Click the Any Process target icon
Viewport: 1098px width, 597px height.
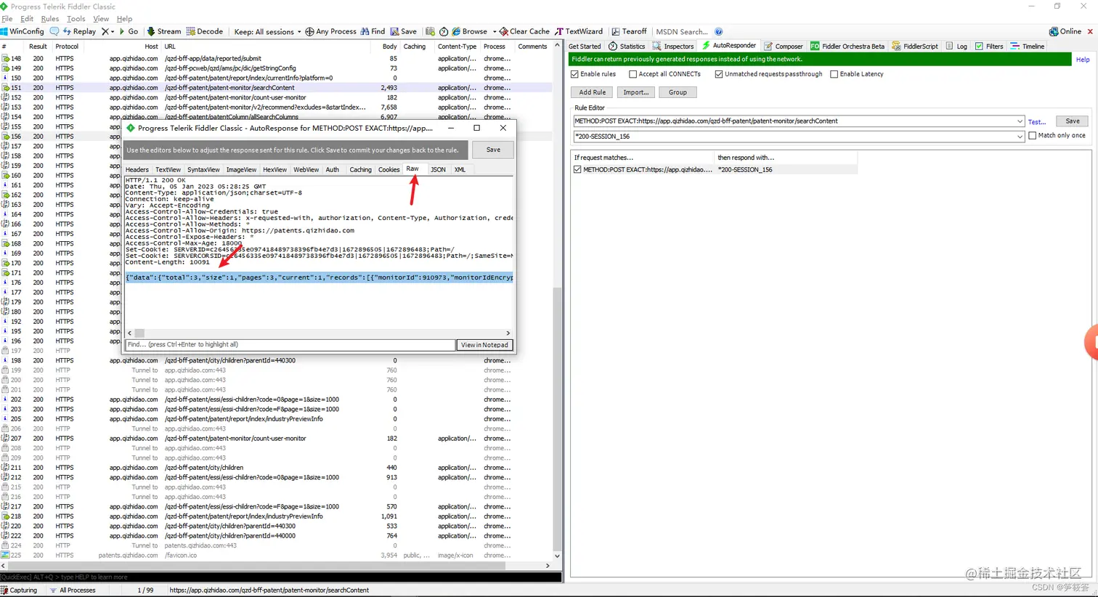(x=309, y=31)
